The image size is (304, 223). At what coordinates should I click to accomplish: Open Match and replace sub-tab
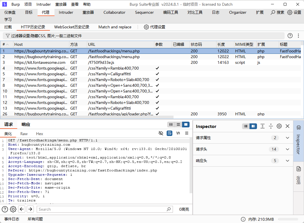click(x=115, y=27)
